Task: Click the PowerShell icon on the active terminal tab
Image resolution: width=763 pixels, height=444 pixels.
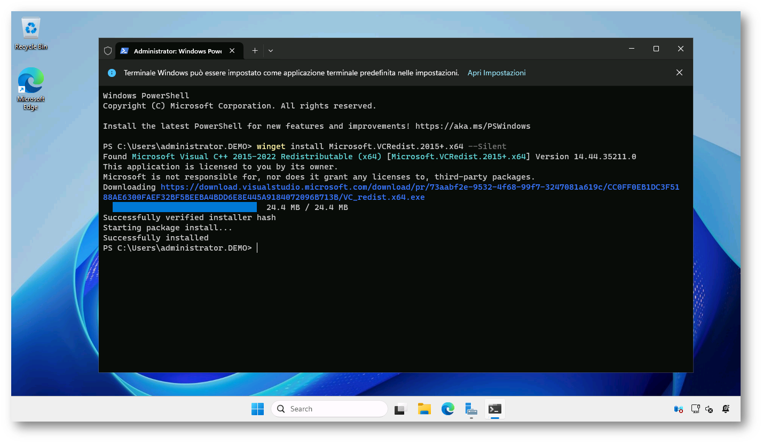Action: click(124, 50)
